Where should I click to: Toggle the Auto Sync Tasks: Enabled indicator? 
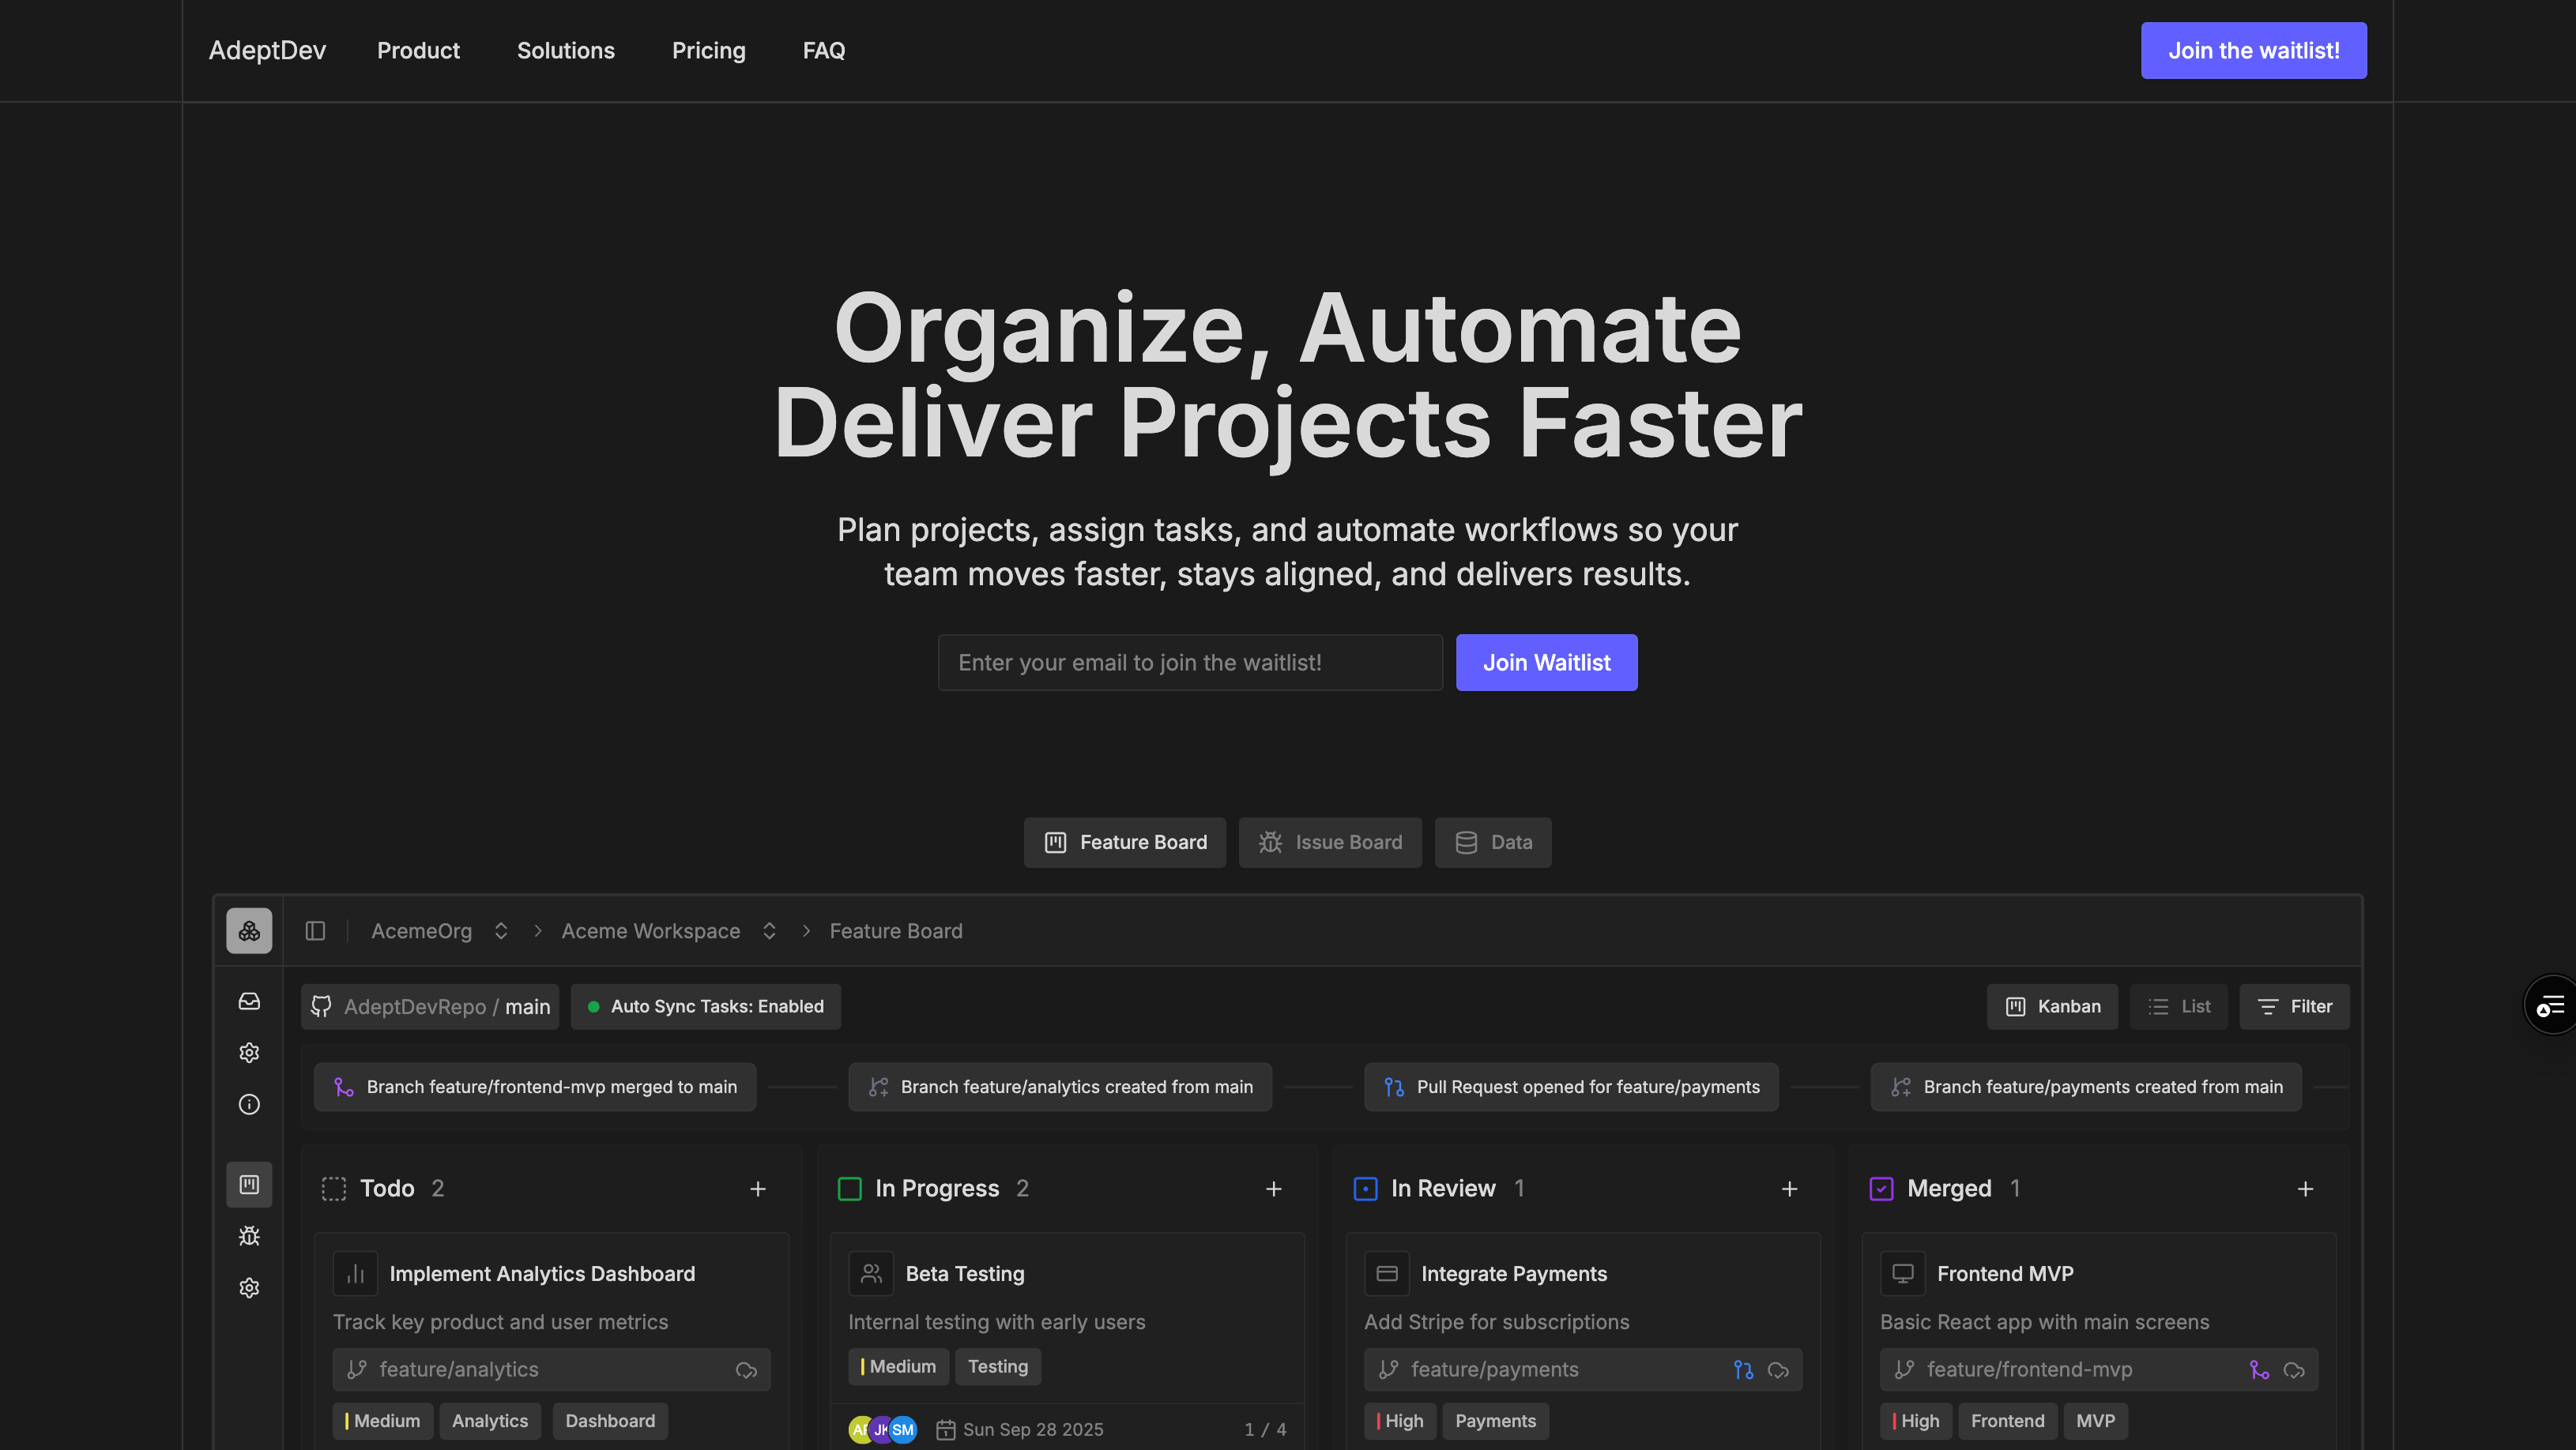tap(706, 1006)
